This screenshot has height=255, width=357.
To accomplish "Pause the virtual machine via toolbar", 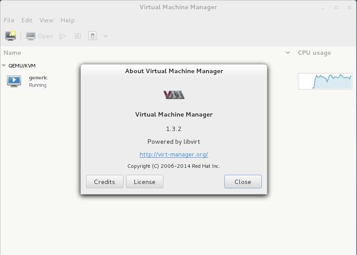I will [78, 36].
